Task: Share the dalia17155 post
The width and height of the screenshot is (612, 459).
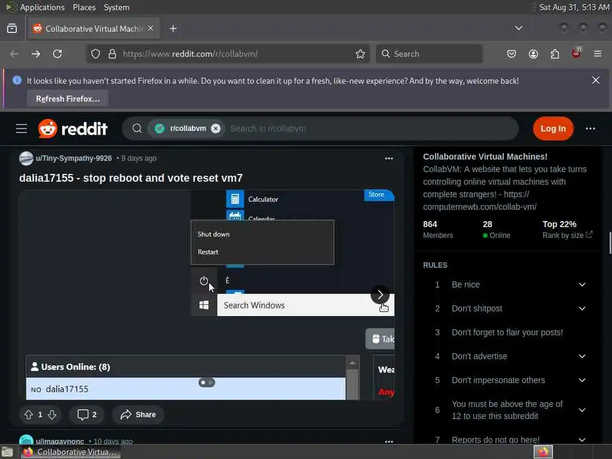Action: click(138, 415)
